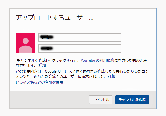Click the pink default profile avatar

pos(26,43)
